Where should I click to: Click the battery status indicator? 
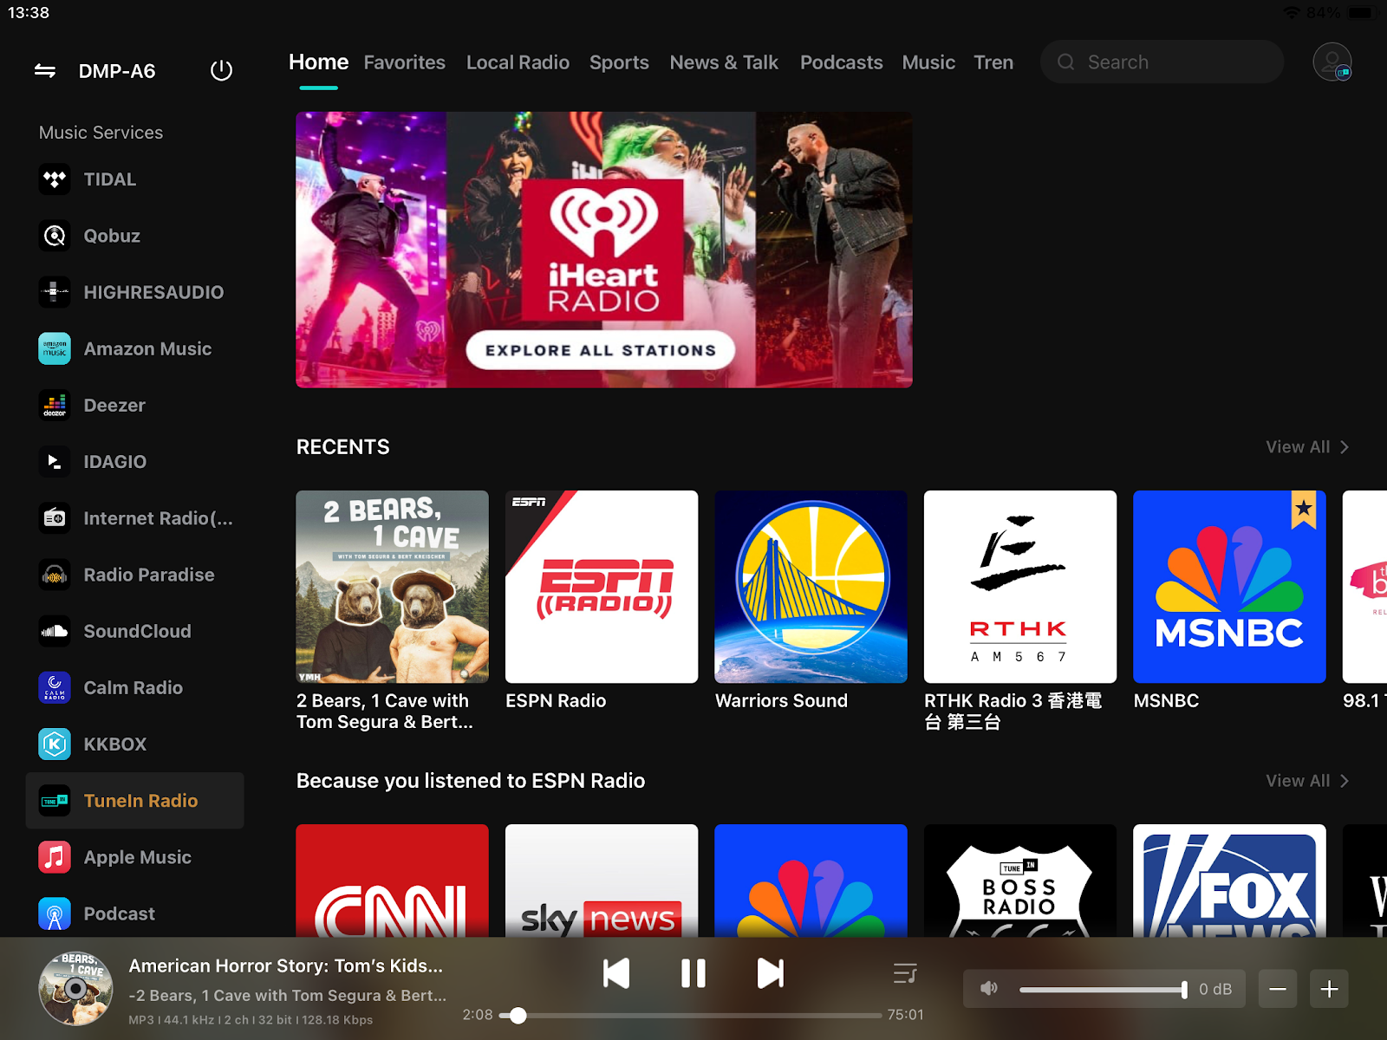1361,13
